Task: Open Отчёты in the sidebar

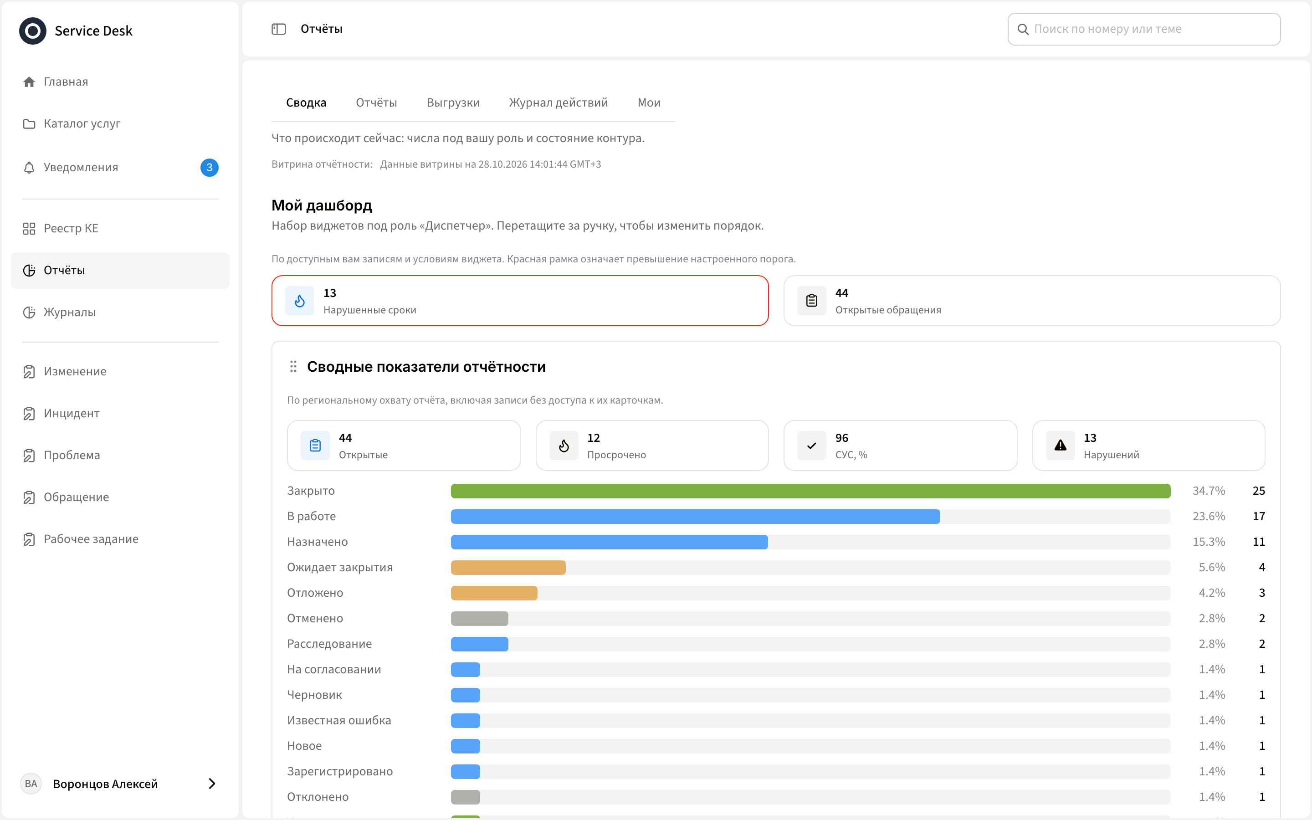Action: tap(120, 270)
